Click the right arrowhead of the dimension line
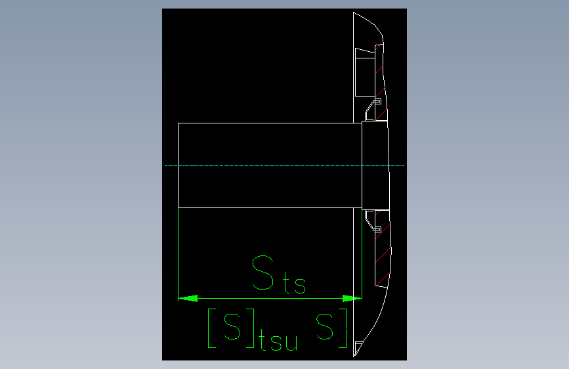This screenshot has width=569, height=369. (x=352, y=299)
